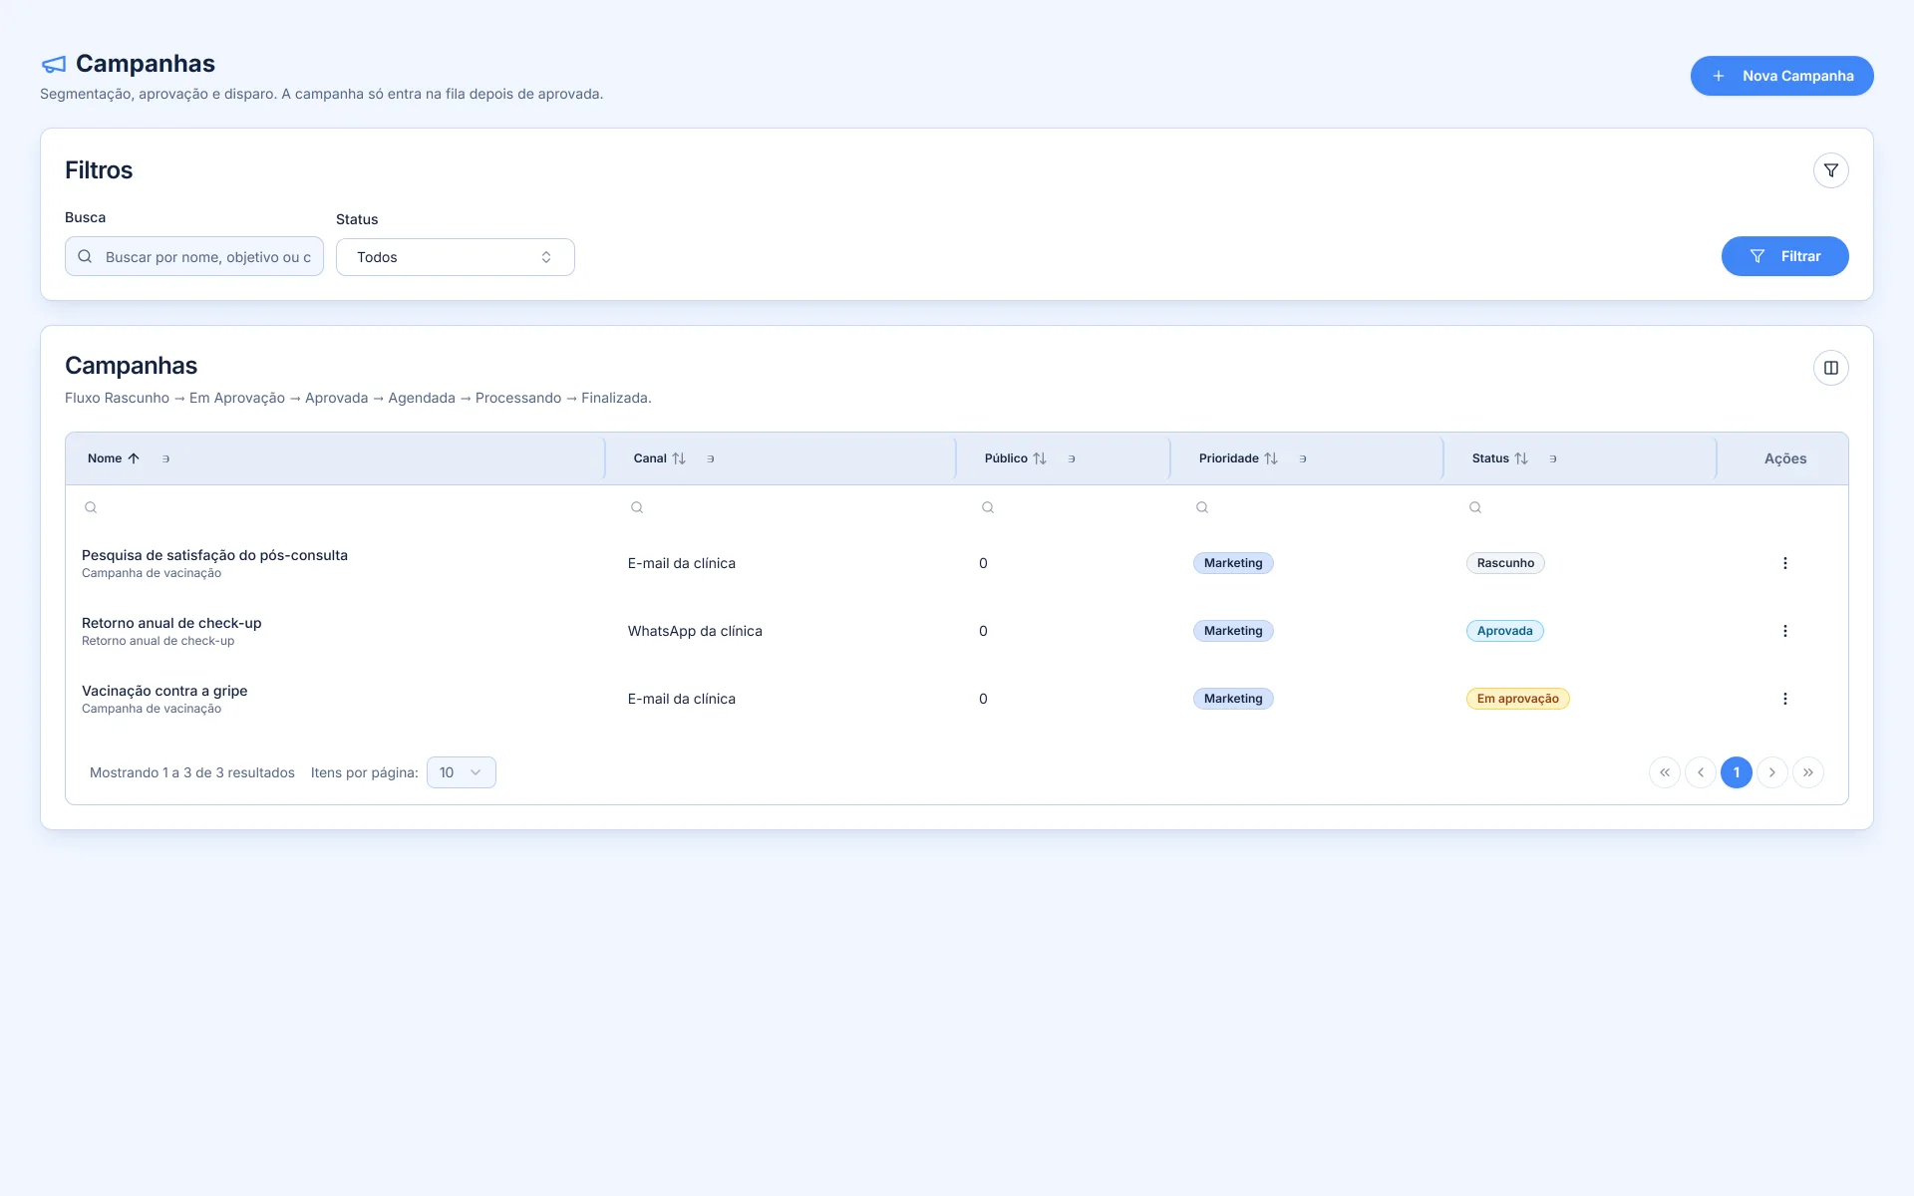Image resolution: width=1914 pixels, height=1196 pixels.
Task: Select page 1 in pagination
Action: pyautogui.click(x=1736, y=772)
